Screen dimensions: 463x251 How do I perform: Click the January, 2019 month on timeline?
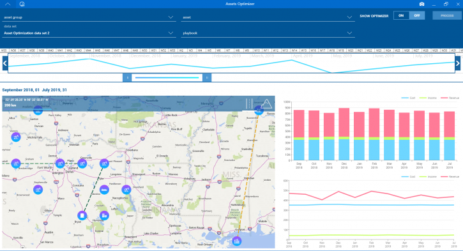[x=185, y=56]
